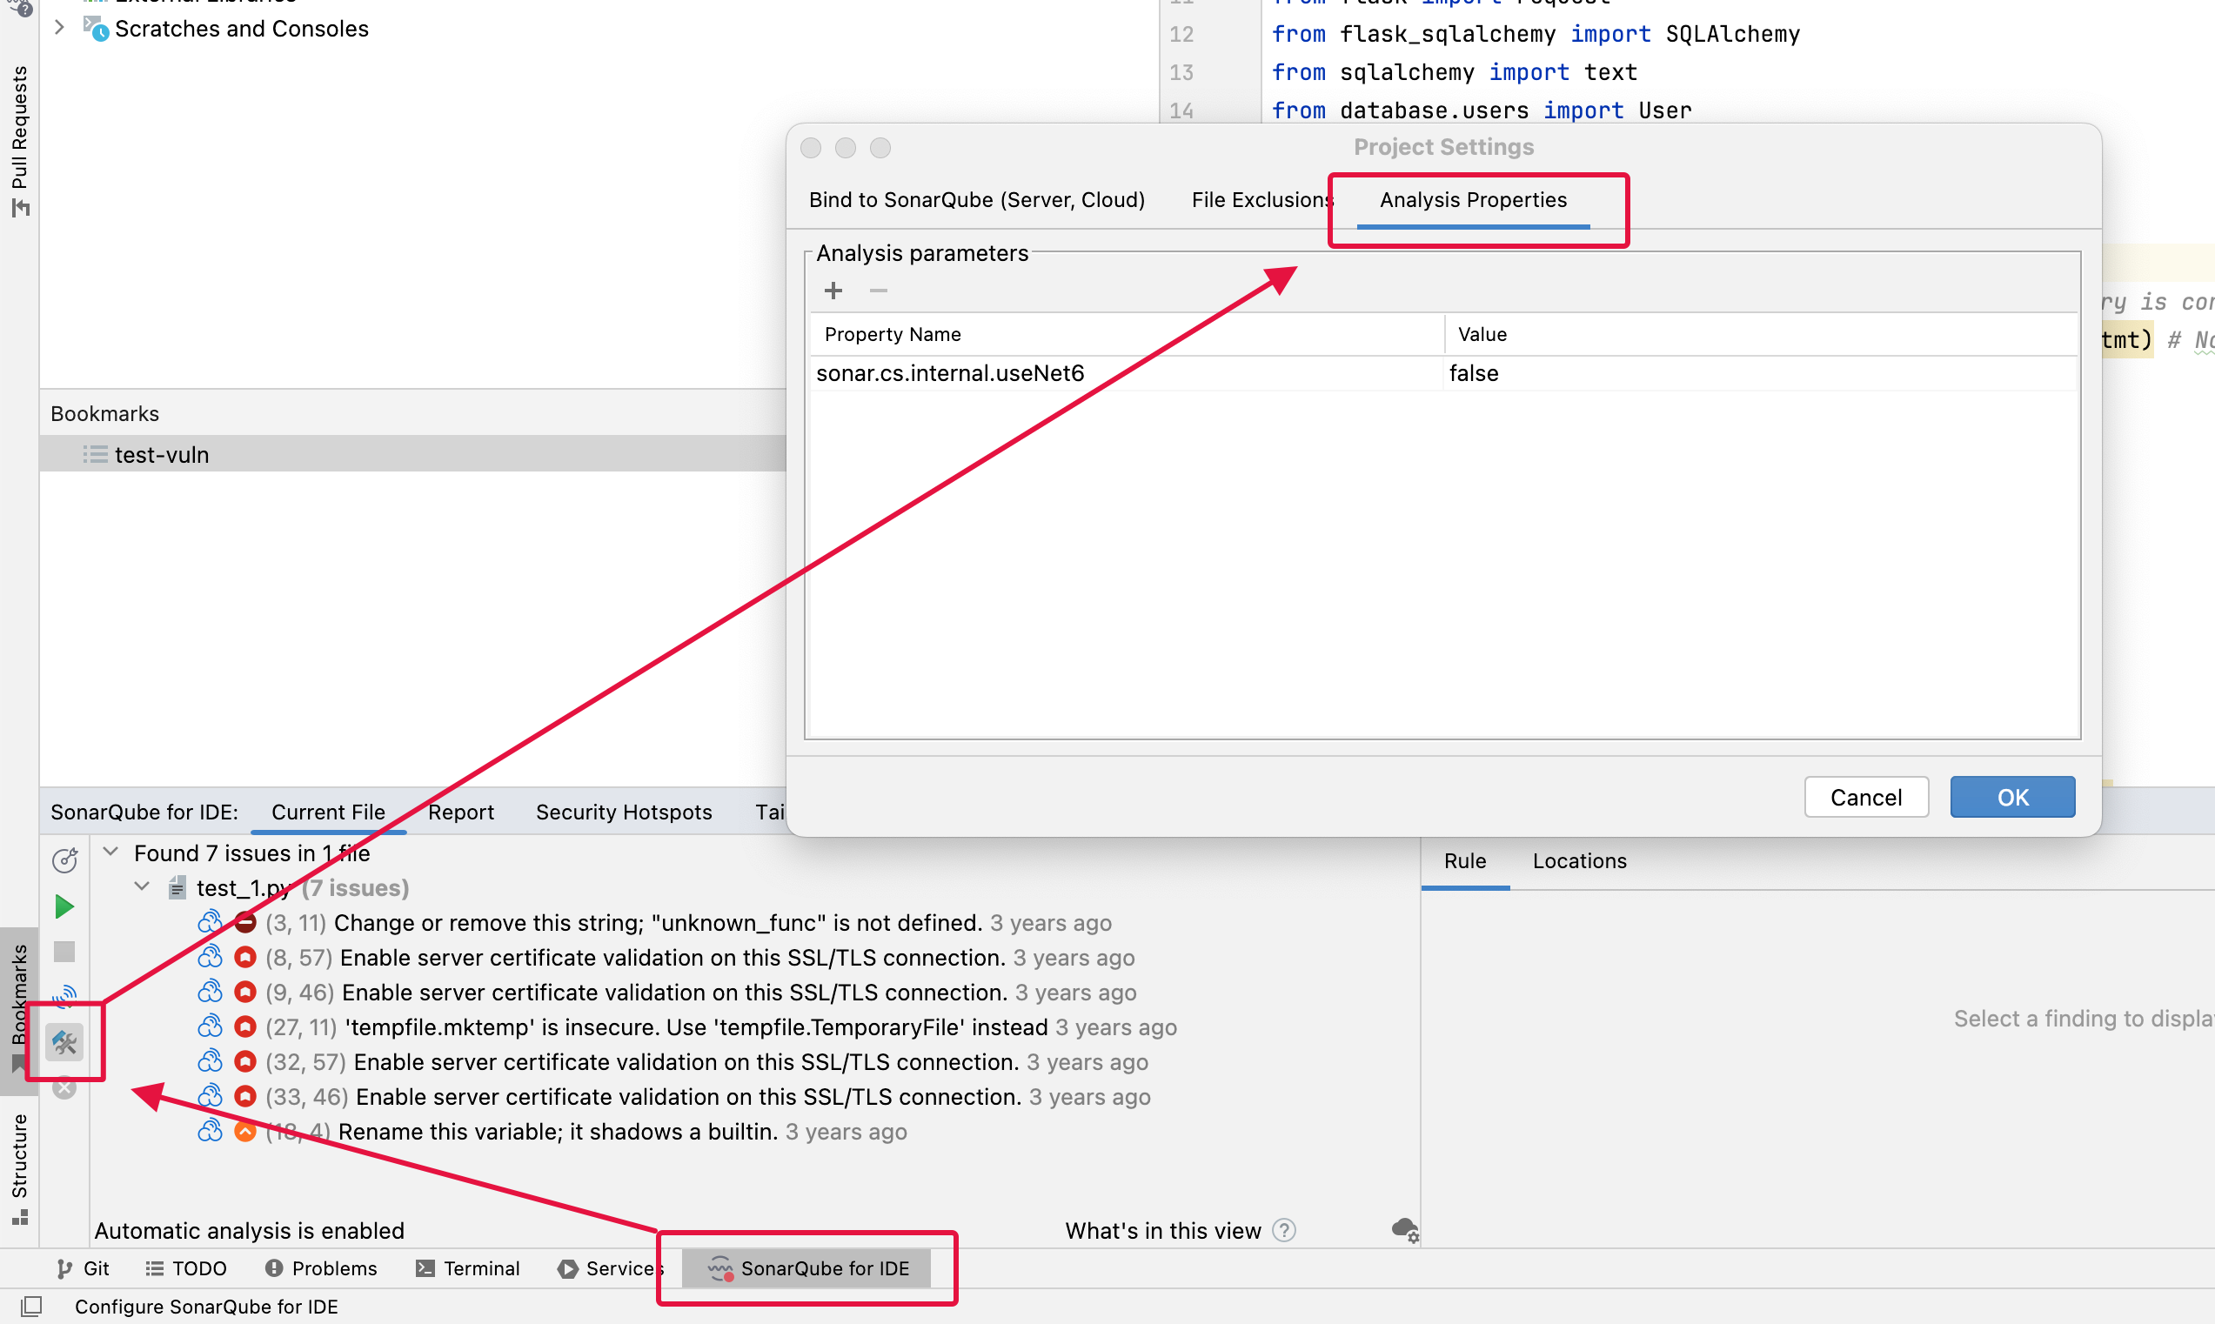Click the test-vuln bookmark list icon

click(x=96, y=454)
